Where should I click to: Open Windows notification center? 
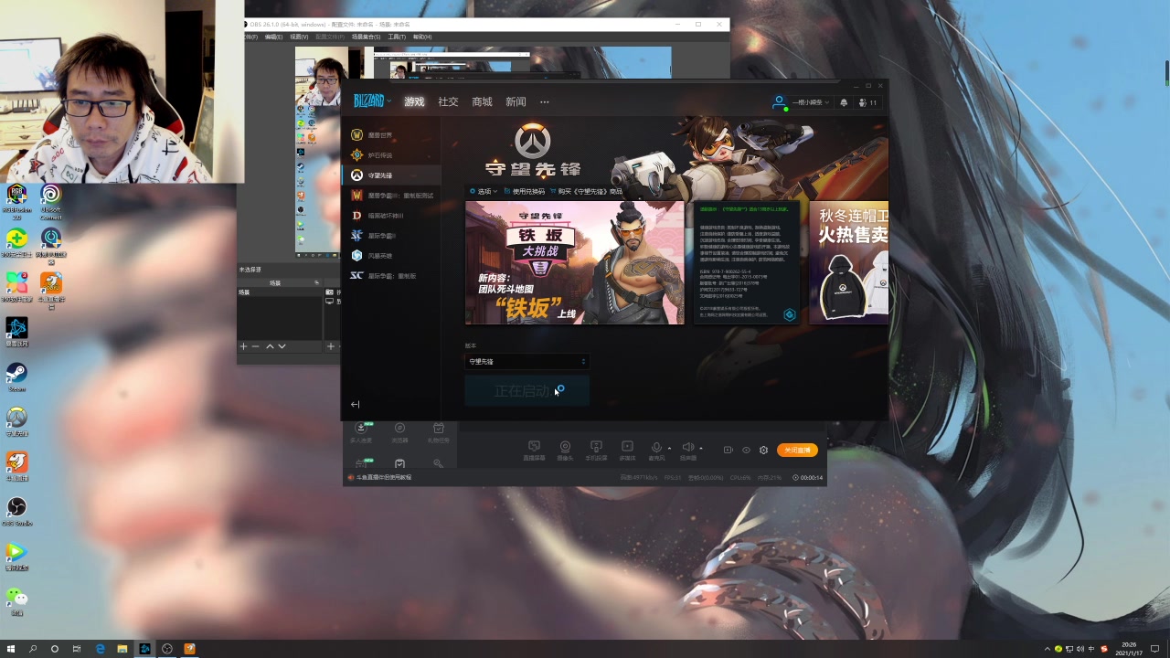point(1155,649)
